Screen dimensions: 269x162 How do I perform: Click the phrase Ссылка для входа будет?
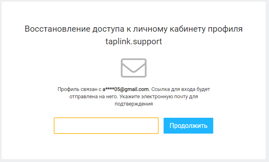coord(181,89)
